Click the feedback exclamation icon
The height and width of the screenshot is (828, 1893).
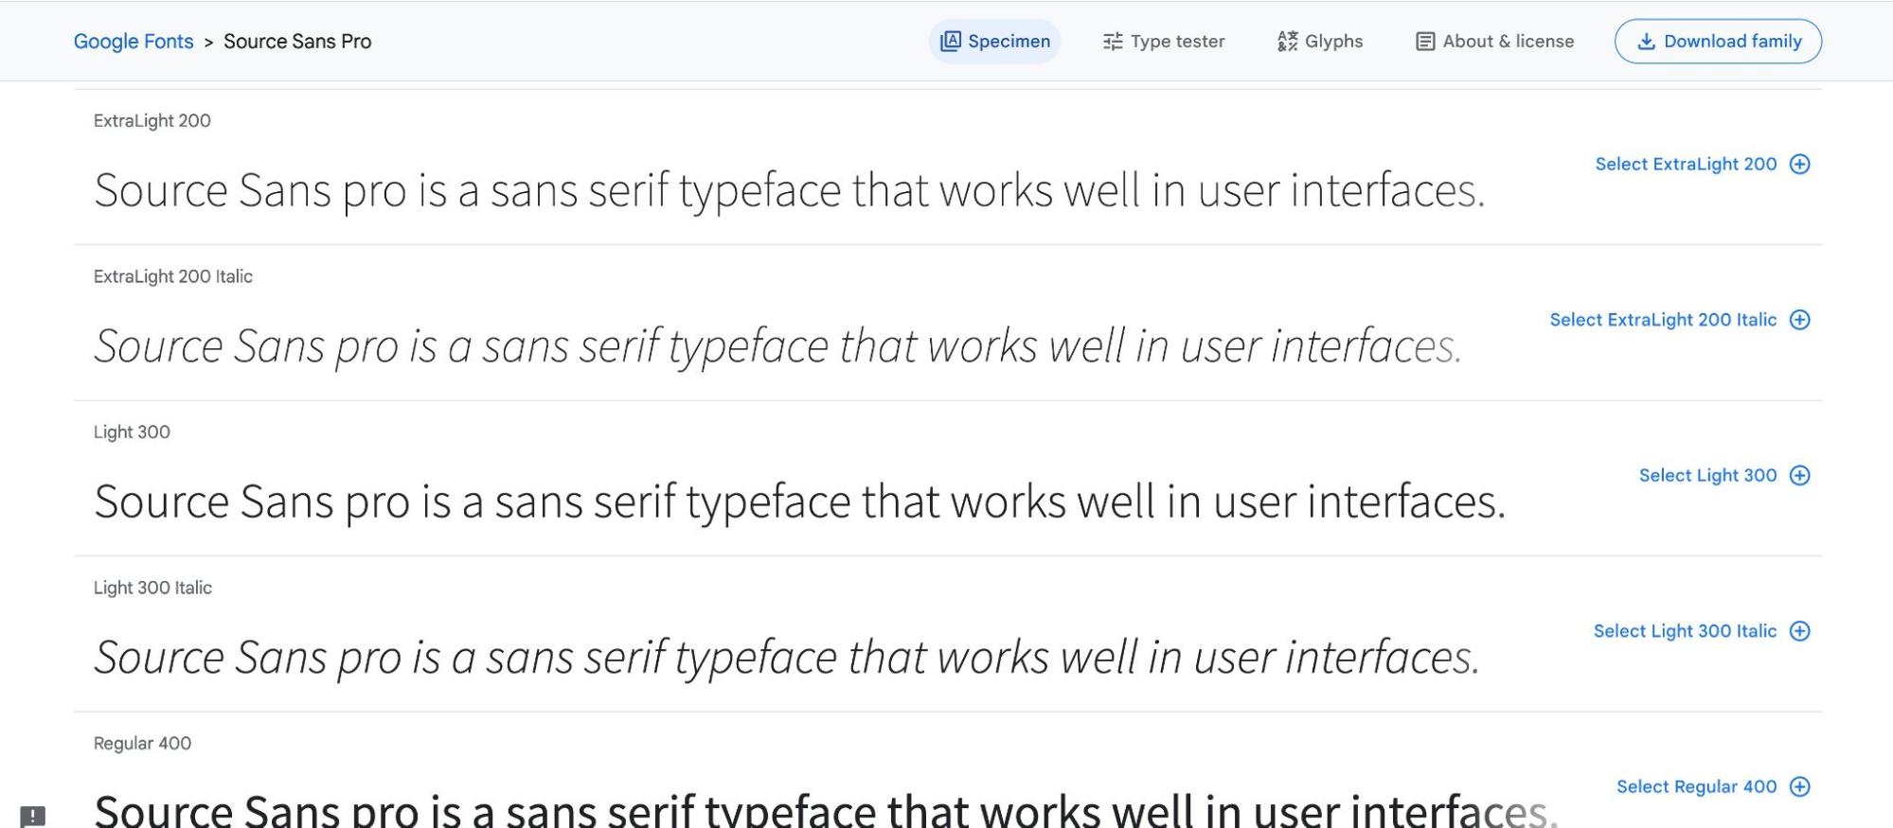(33, 816)
